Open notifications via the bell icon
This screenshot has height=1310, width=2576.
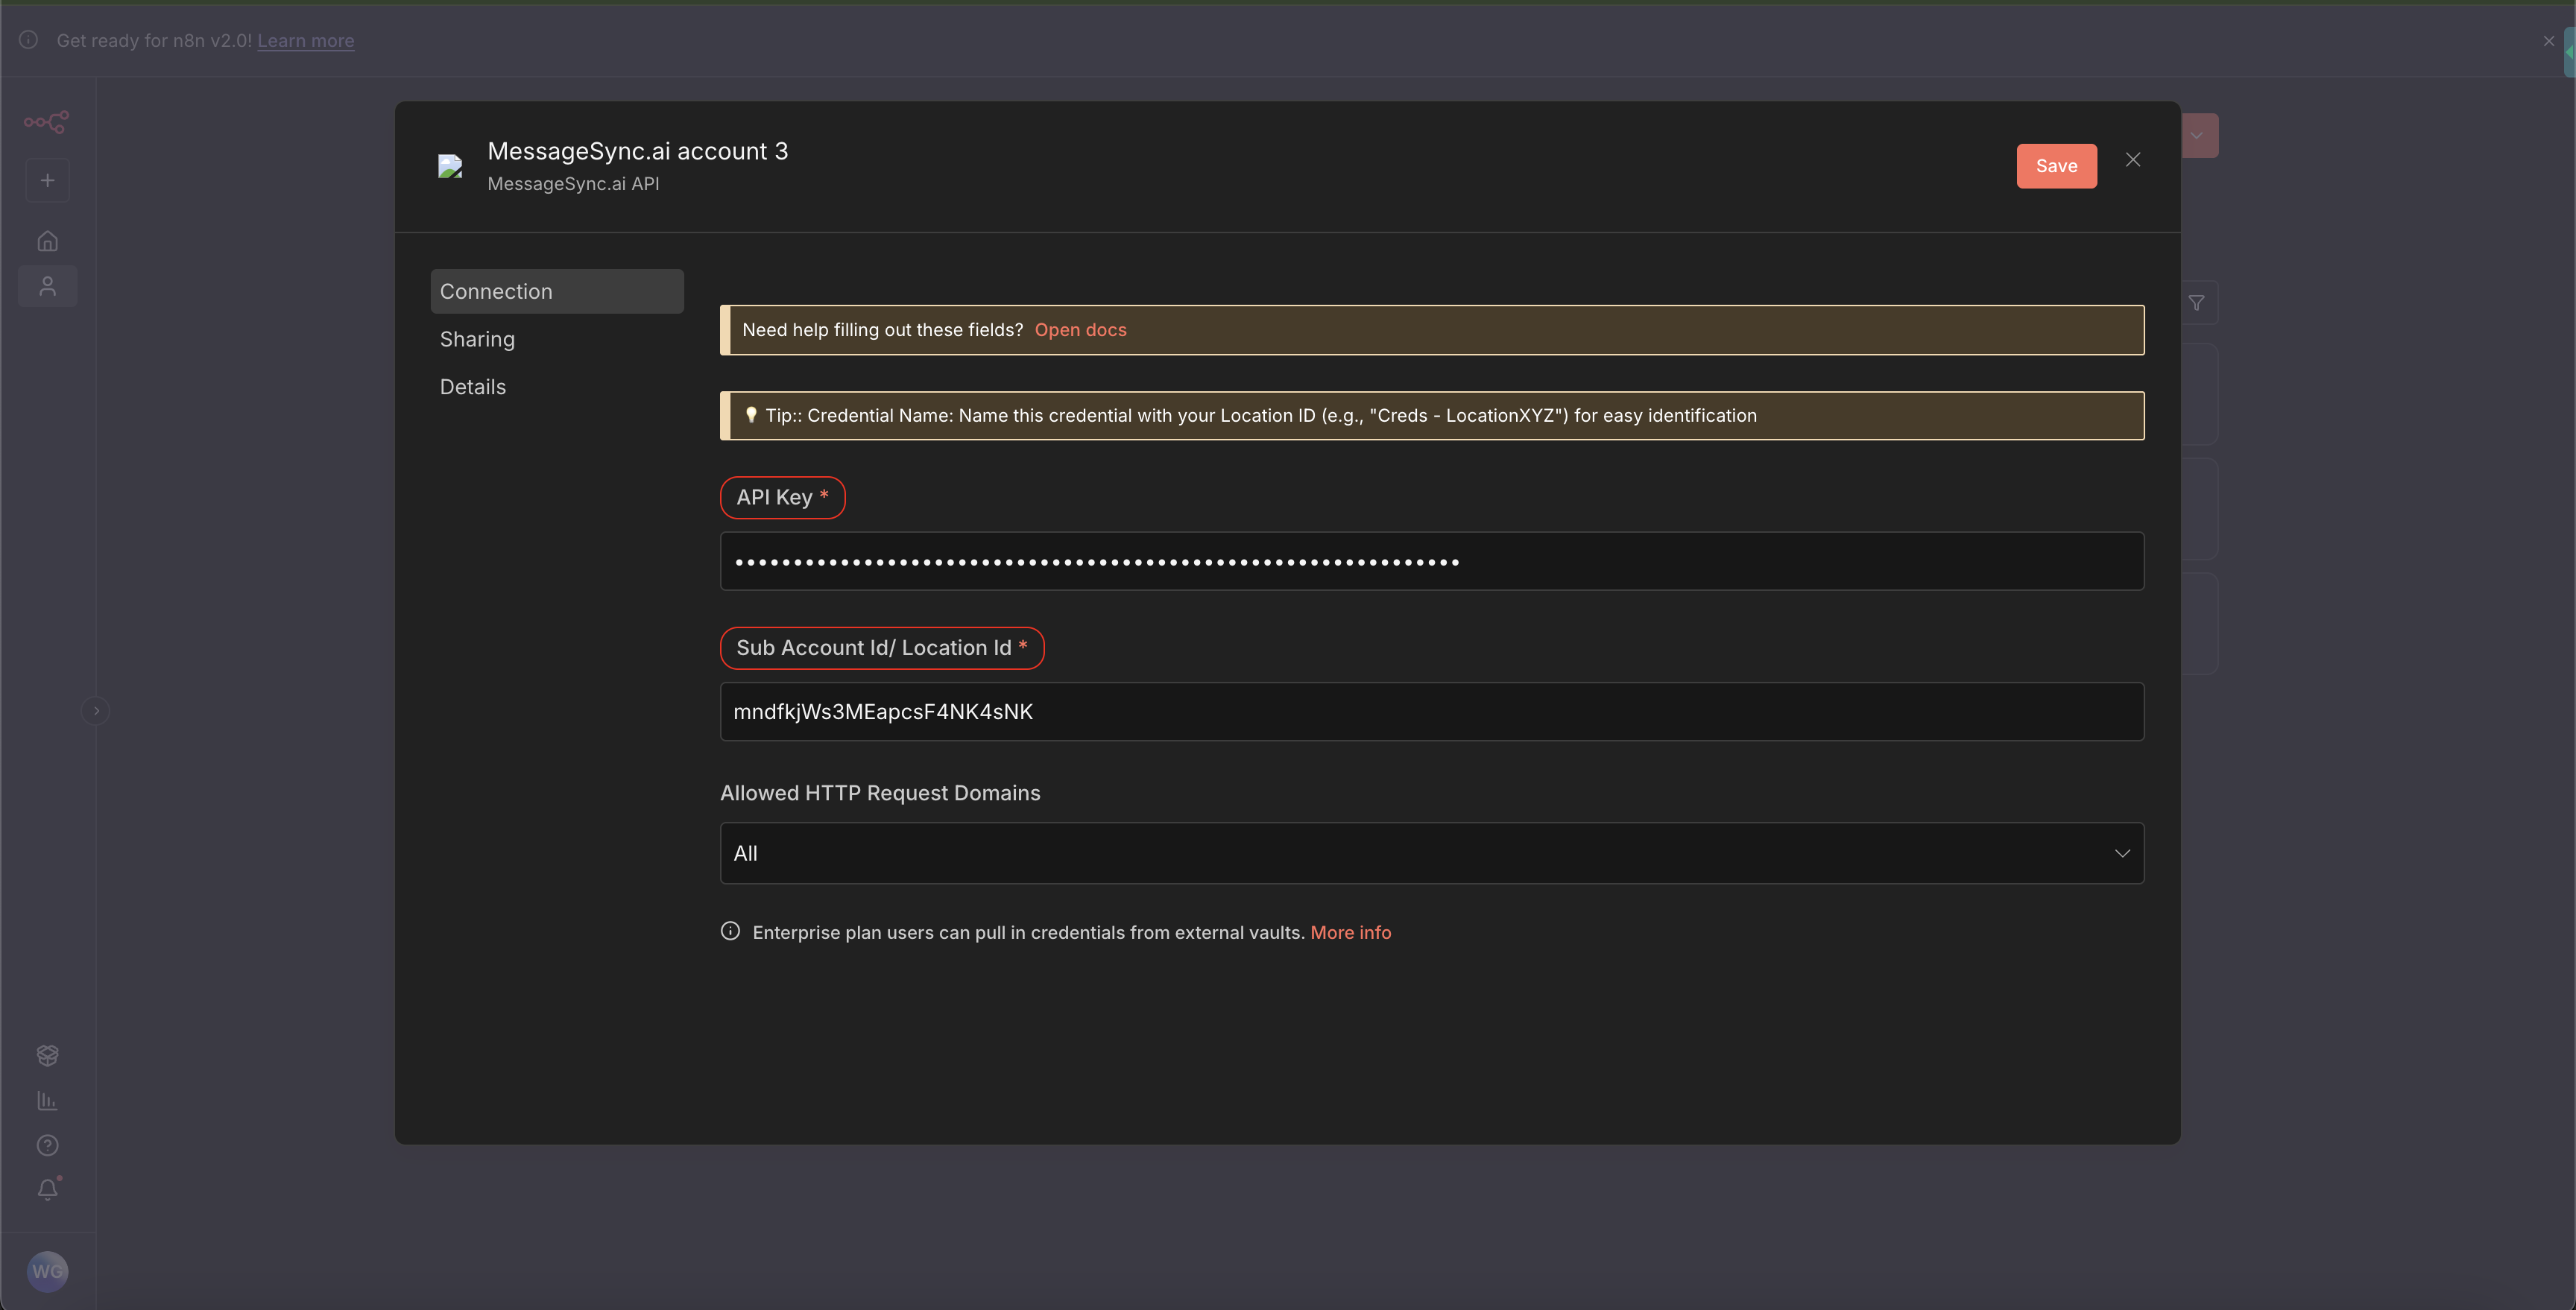point(47,1189)
